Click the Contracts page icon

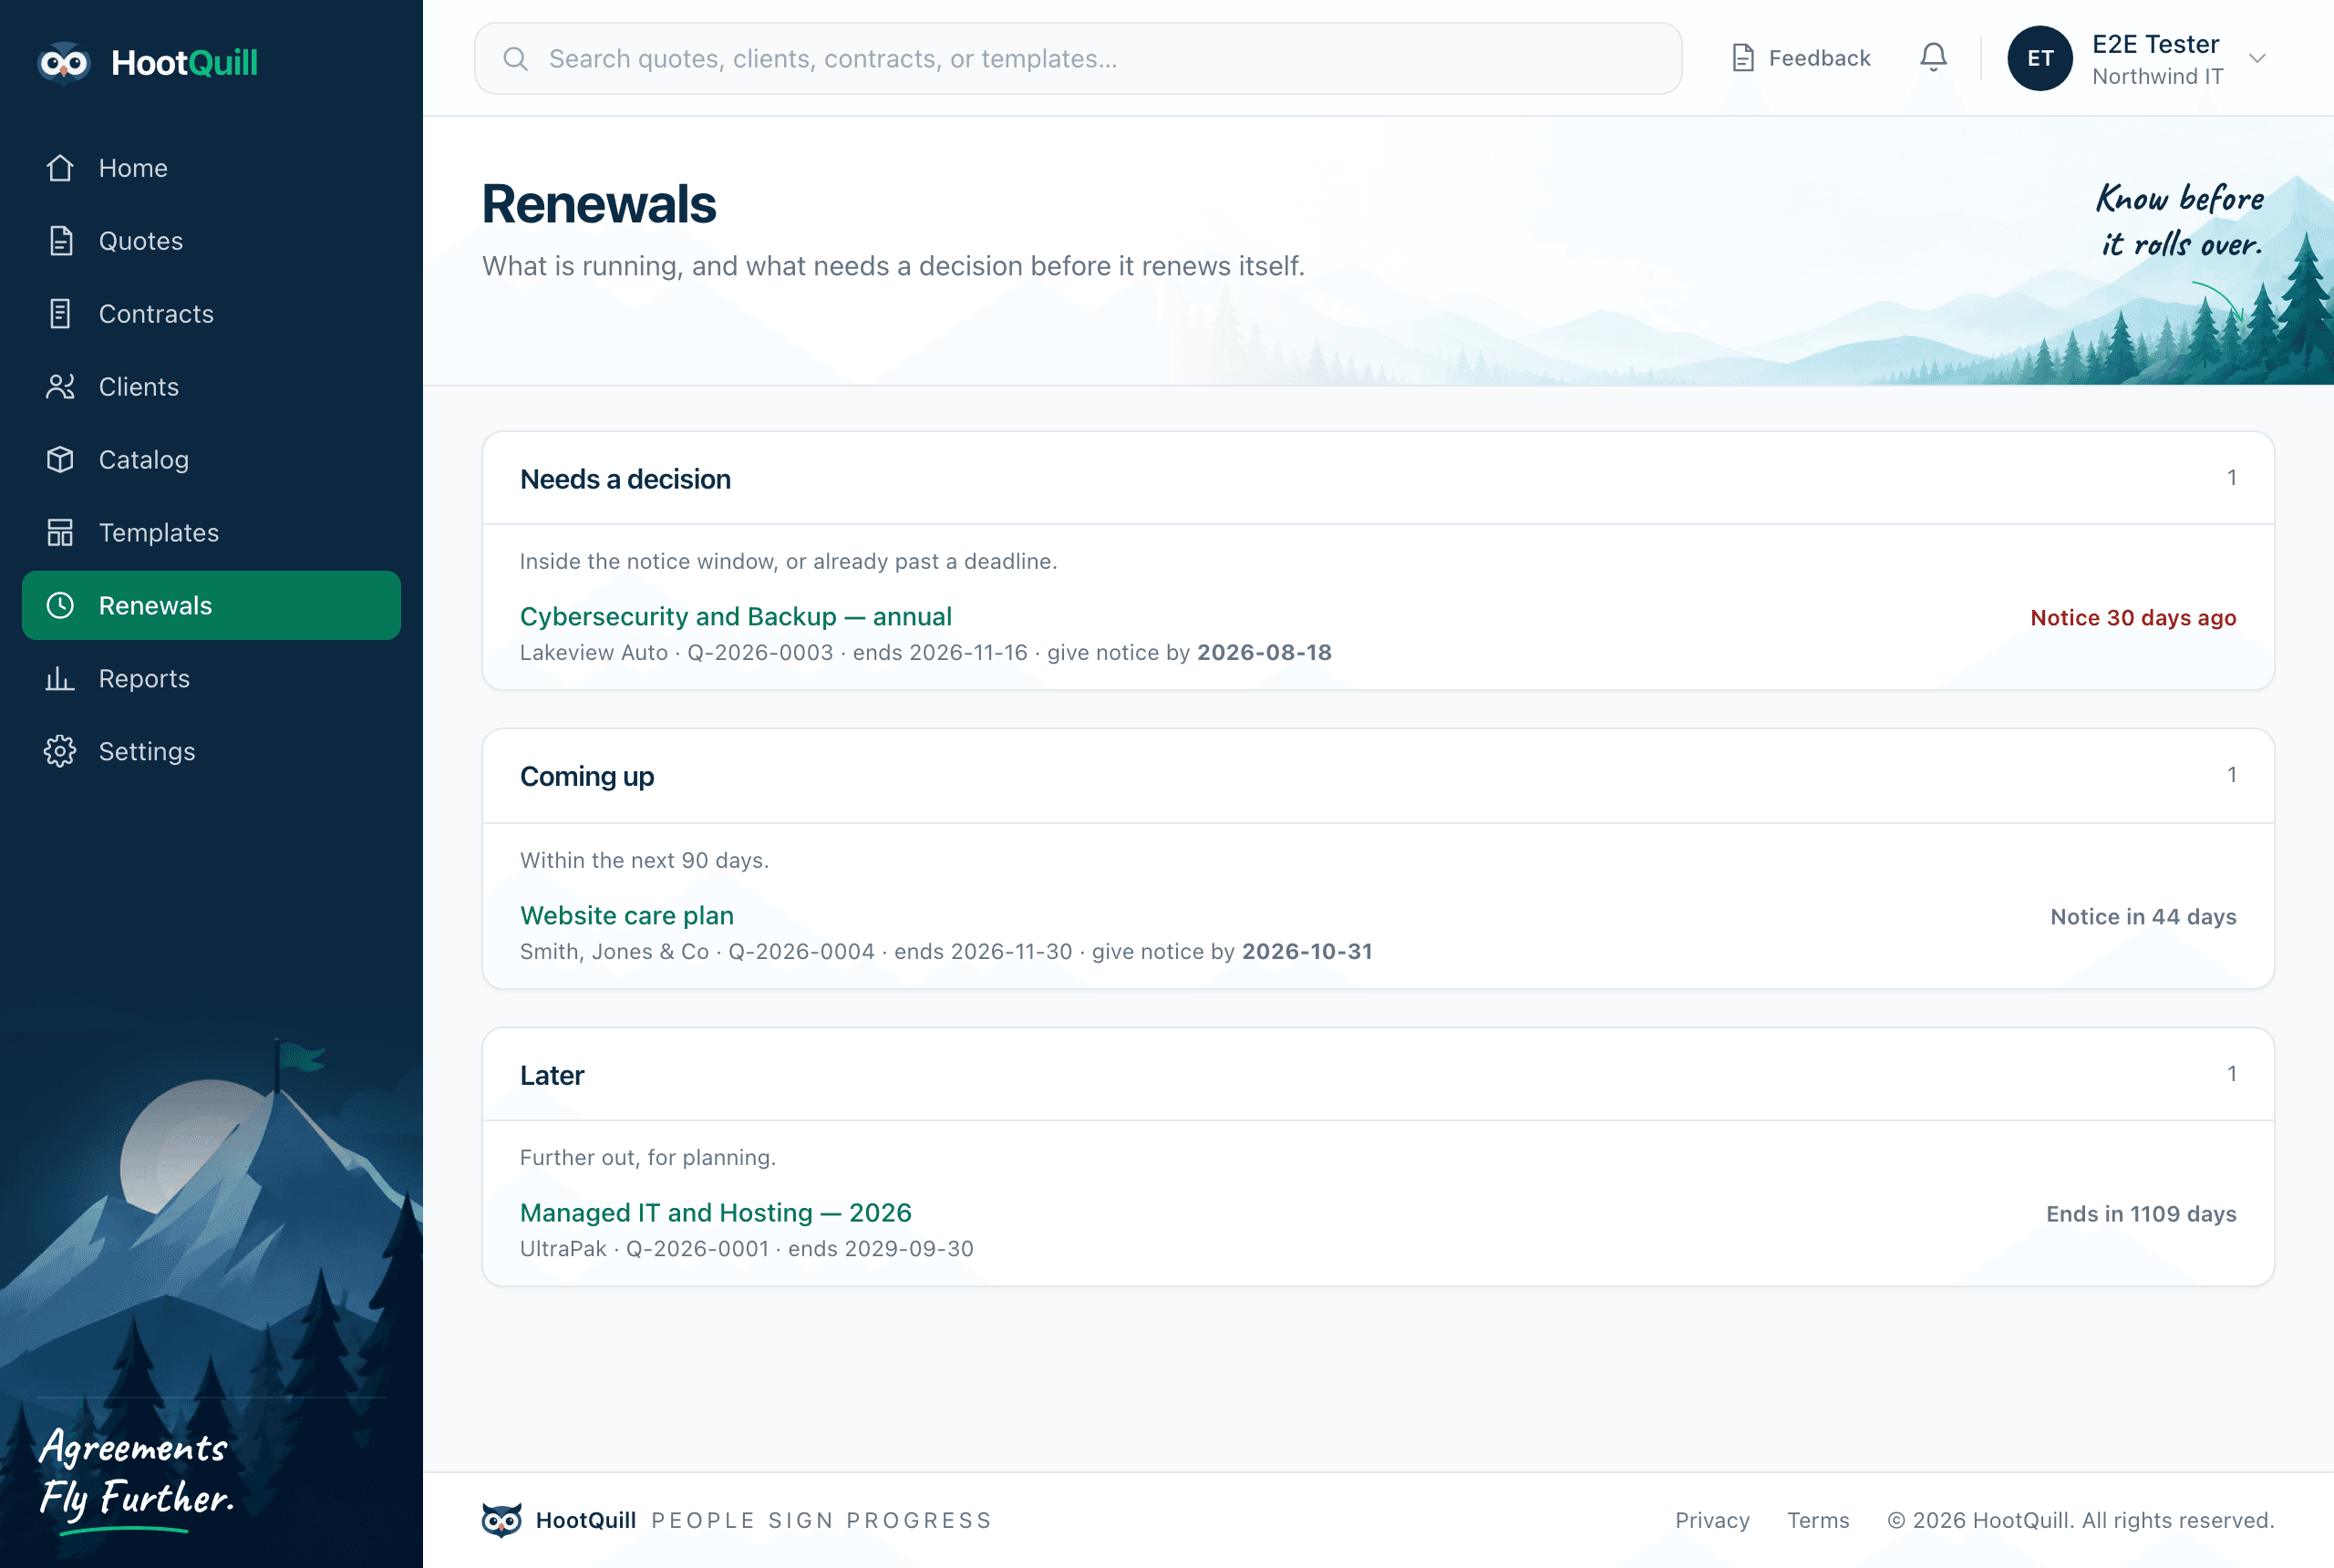[60, 314]
